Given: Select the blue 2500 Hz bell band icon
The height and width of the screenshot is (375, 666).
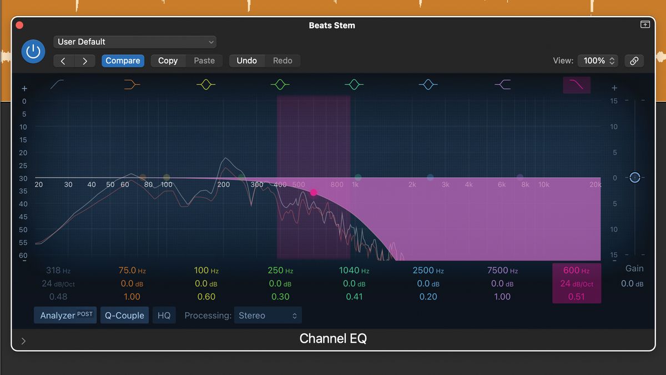Looking at the screenshot, I should (428, 84).
